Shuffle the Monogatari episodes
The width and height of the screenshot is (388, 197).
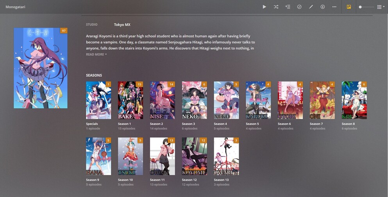(276, 7)
